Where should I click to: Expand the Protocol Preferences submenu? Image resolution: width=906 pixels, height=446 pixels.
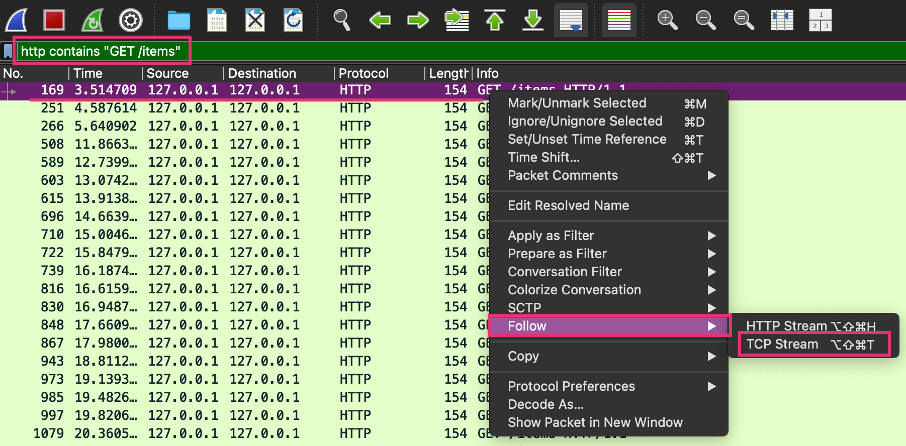point(608,386)
